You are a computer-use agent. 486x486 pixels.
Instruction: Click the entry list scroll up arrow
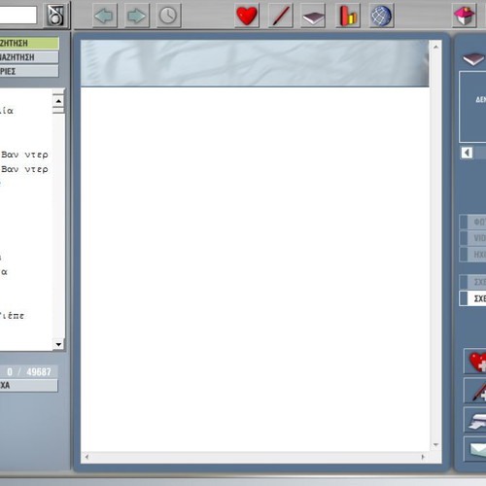pos(58,101)
